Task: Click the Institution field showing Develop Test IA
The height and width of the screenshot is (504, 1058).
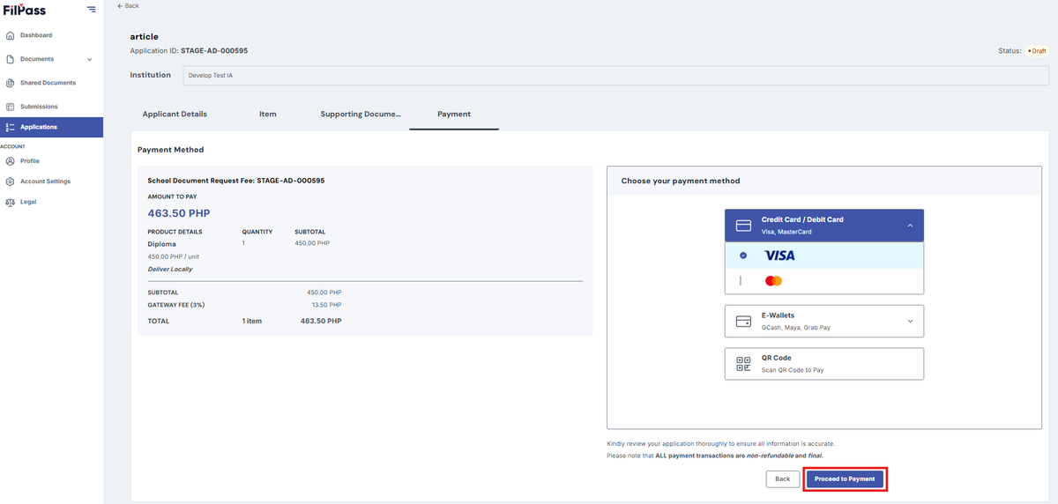Action: (x=616, y=75)
